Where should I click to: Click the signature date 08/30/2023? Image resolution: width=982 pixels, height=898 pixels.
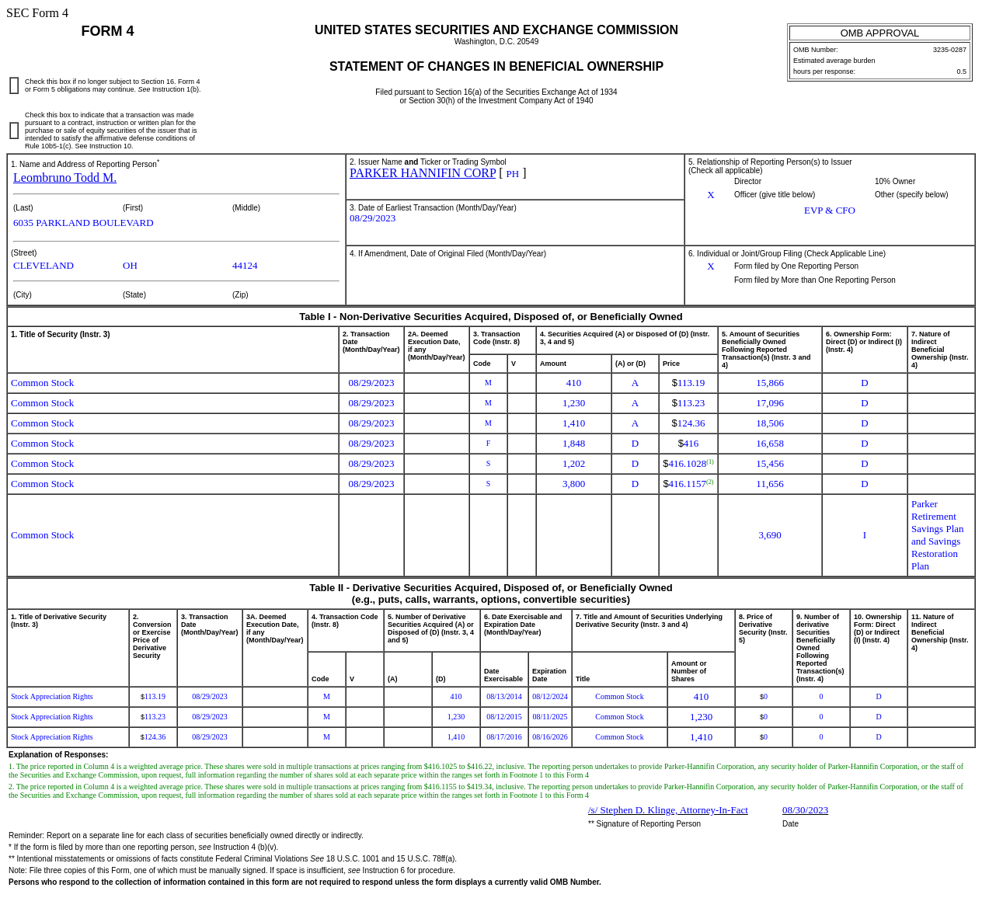805,810
